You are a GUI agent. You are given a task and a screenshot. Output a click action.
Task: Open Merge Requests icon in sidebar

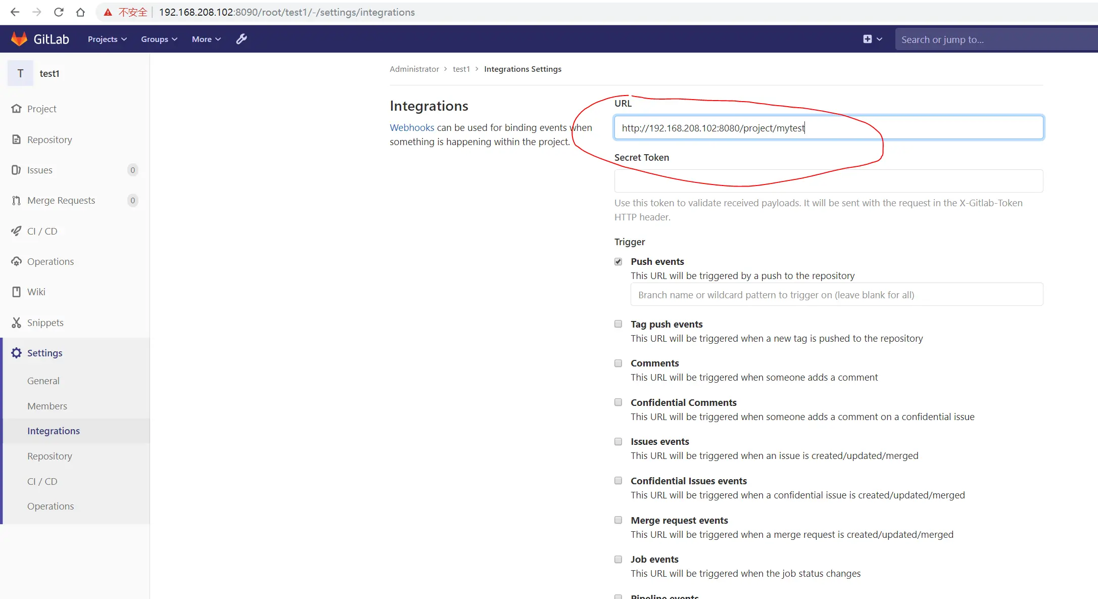coord(17,201)
